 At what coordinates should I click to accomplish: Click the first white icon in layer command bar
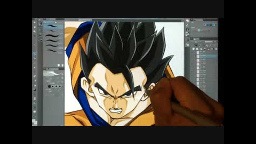(x=194, y=49)
